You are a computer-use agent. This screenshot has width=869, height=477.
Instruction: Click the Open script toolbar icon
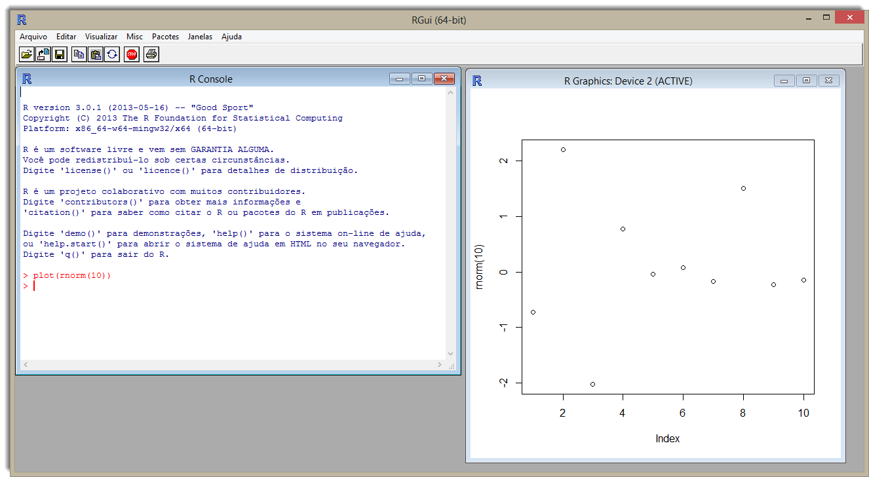coord(27,54)
